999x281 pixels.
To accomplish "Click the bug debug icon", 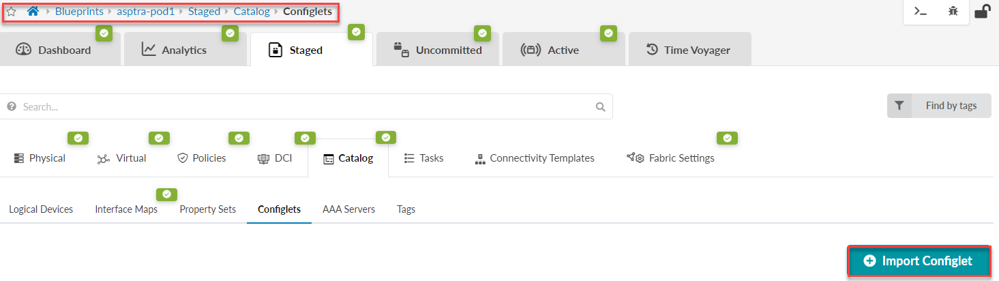I will tap(953, 11).
